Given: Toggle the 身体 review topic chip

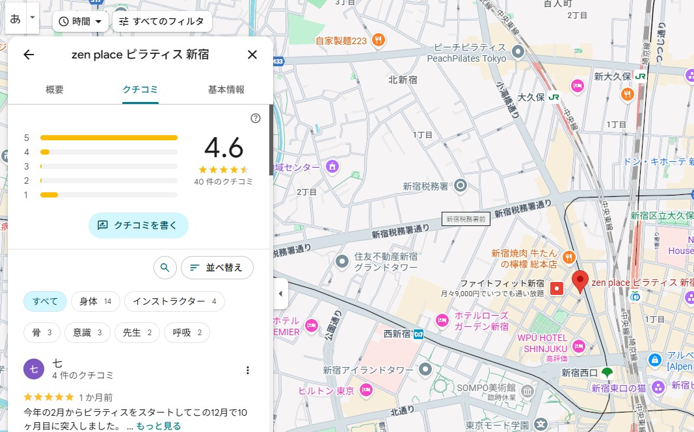Looking at the screenshot, I should (96, 301).
